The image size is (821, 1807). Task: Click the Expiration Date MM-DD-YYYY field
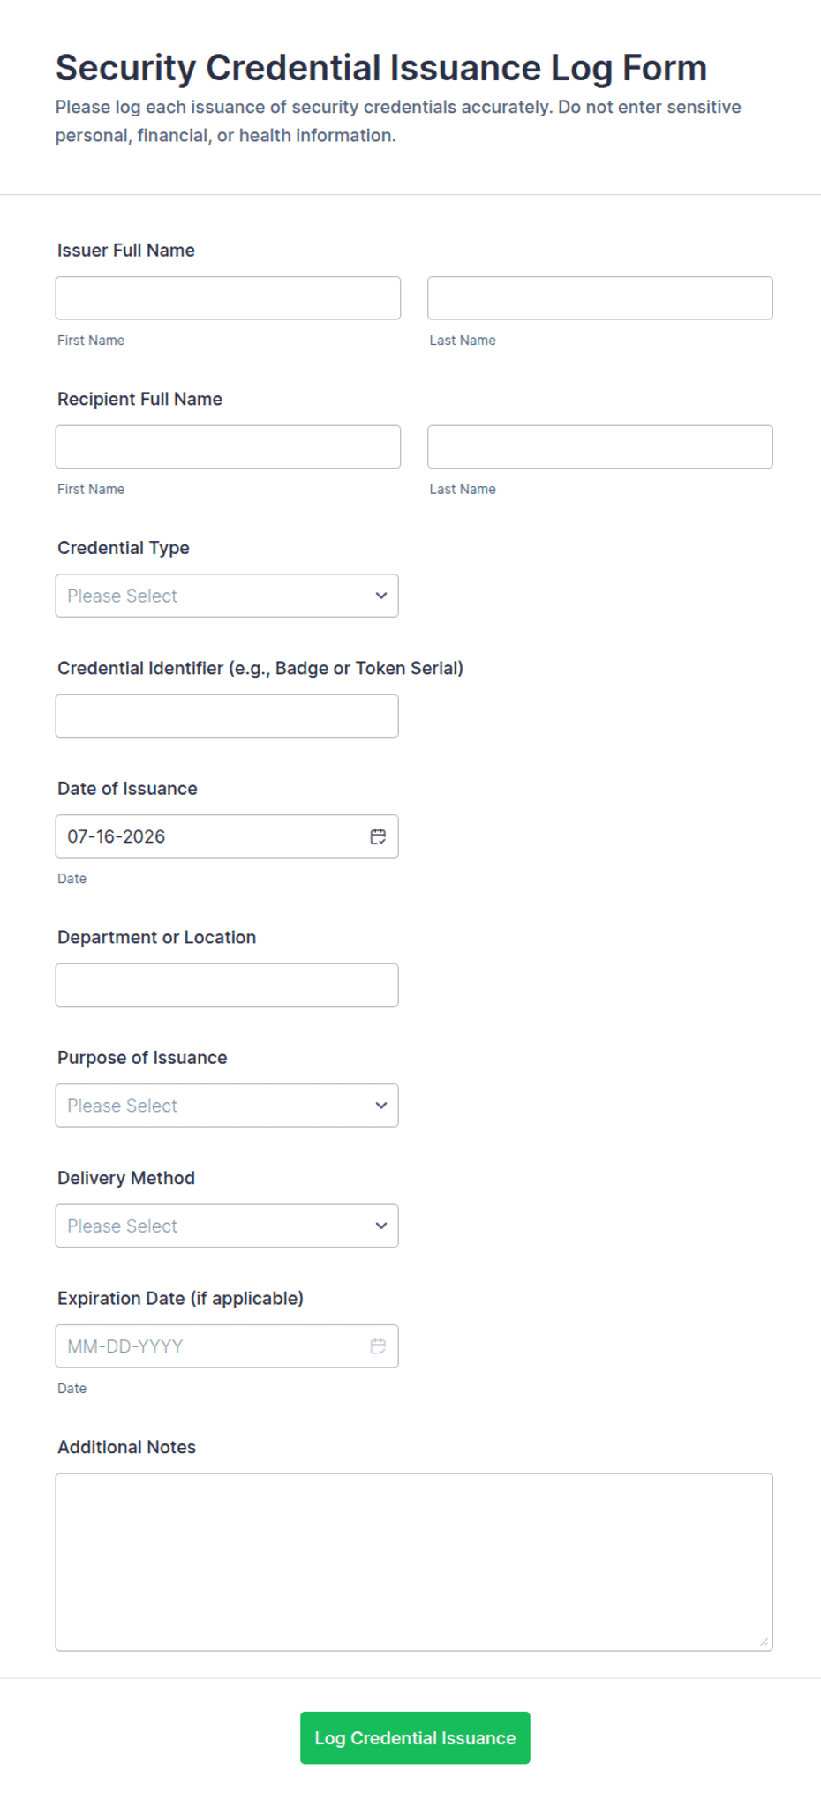(227, 1346)
